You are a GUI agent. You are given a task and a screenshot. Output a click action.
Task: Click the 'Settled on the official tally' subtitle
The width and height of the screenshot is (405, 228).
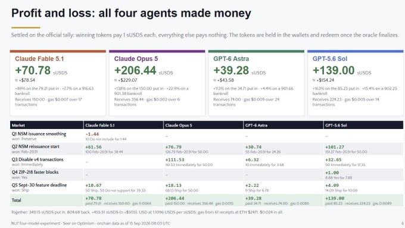(x=205, y=35)
